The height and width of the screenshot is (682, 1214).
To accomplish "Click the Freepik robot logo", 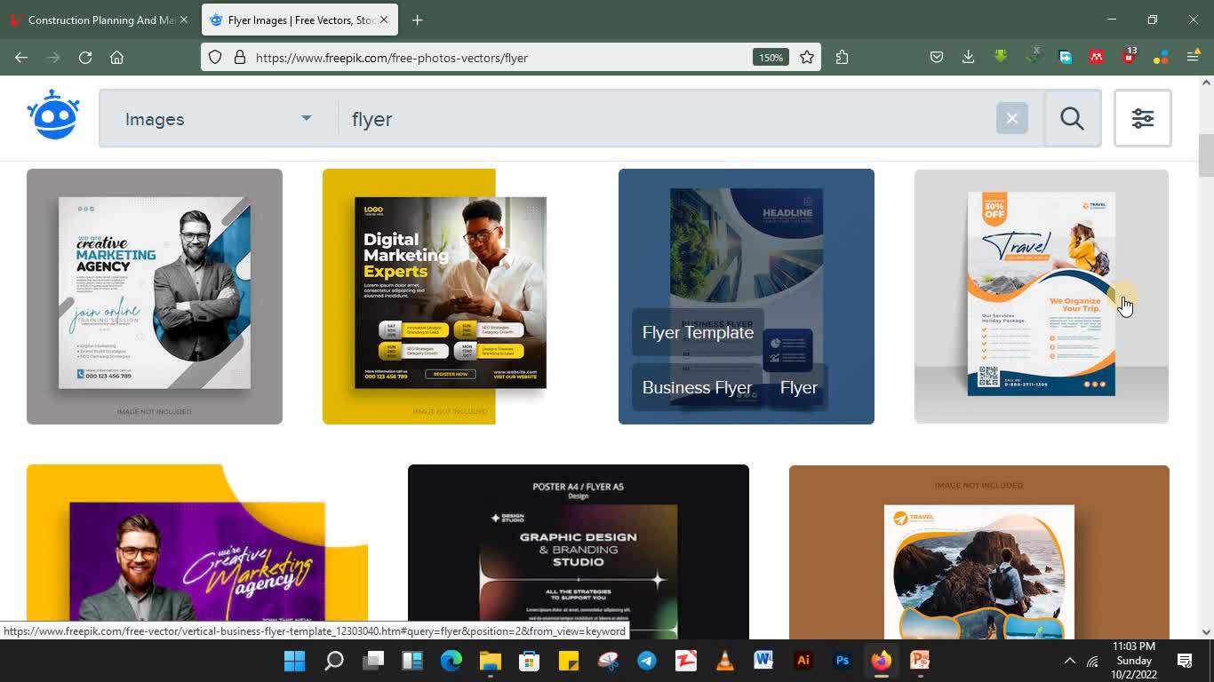I will click(53, 115).
